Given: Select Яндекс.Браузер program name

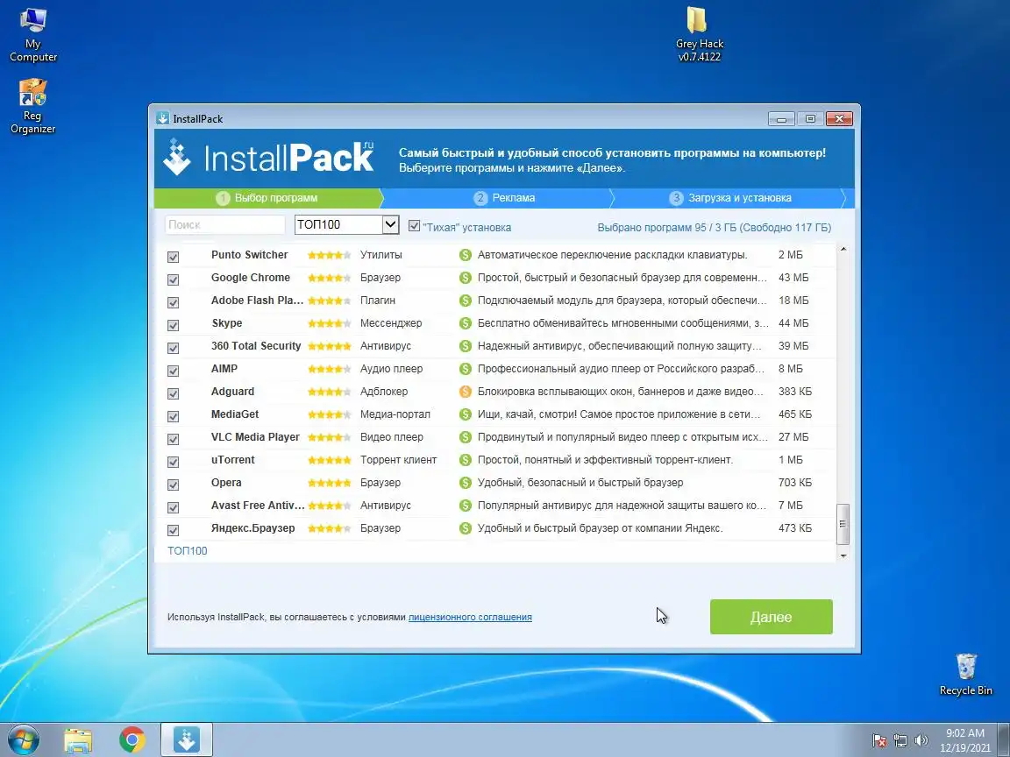Looking at the screenshot, I should tap(253, 528).
